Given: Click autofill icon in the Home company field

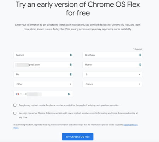Looking at the screenshot, I should (140, 64).
